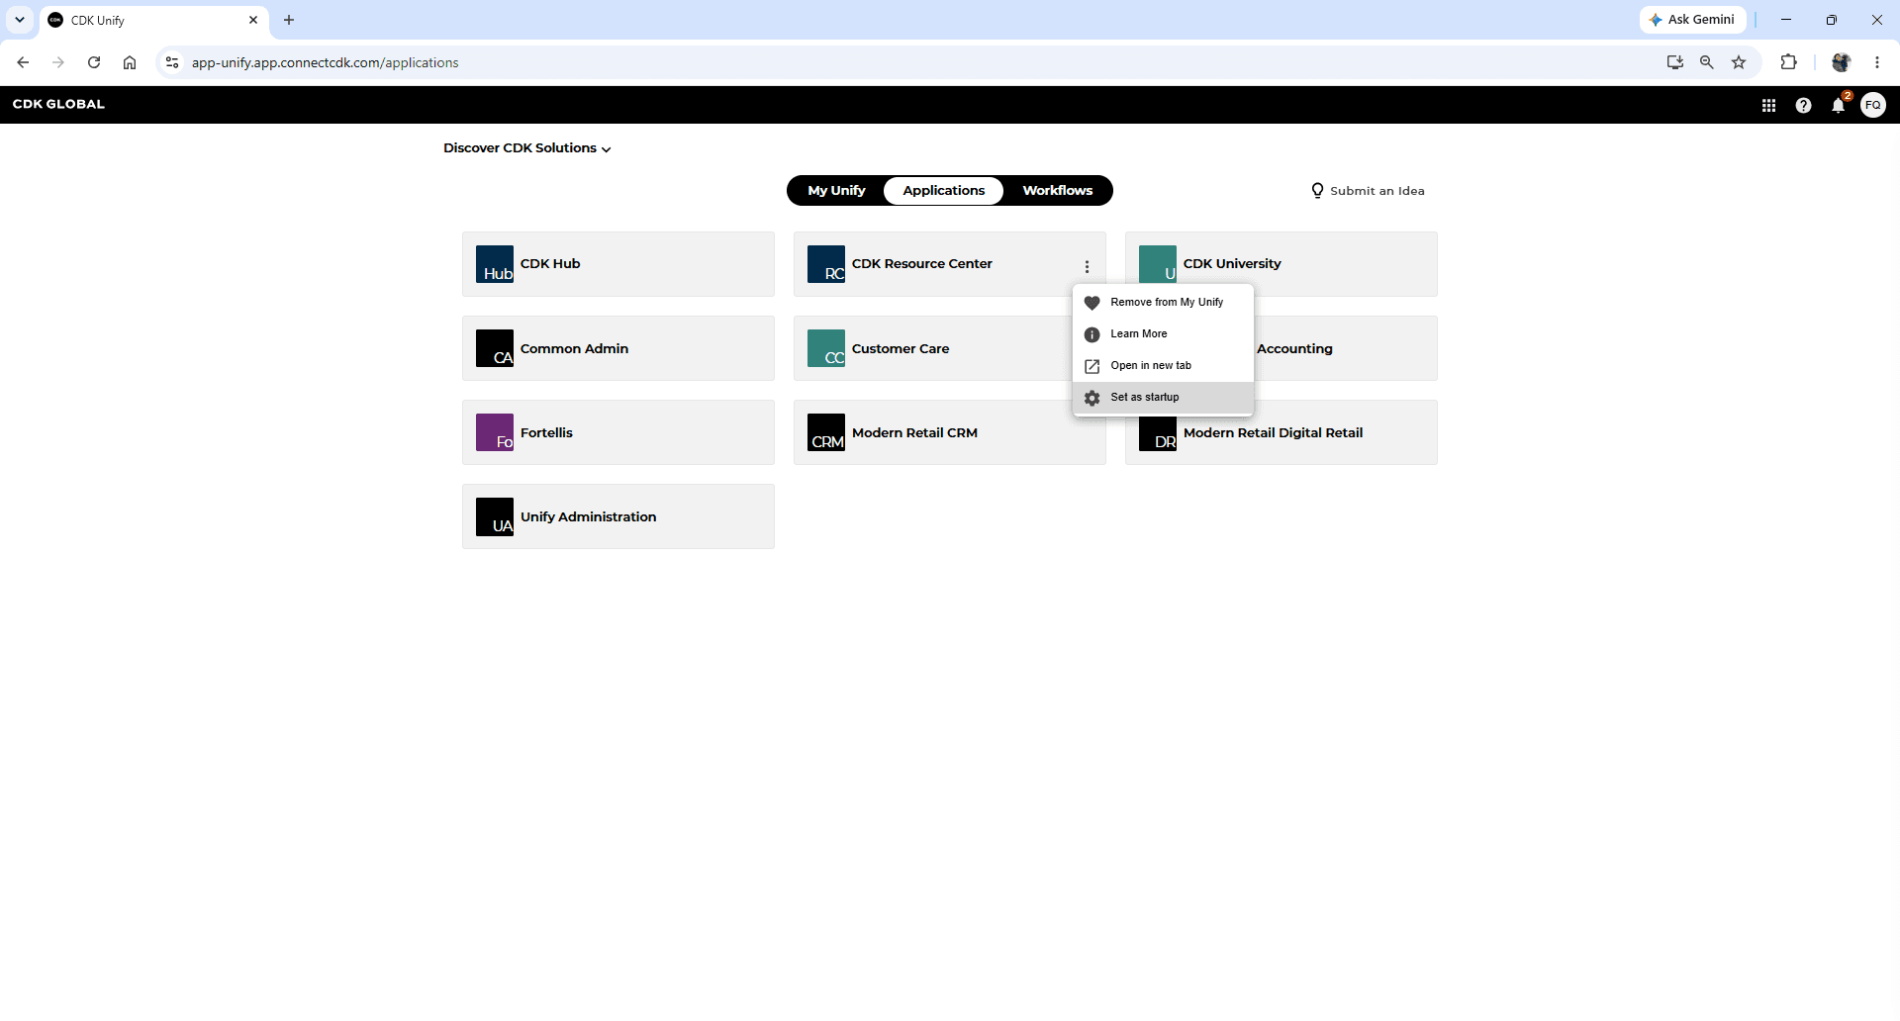Image resolution: width=1900 pixels, height=1021 pixels.
Task: Click Ask Gemini button
Action: click(x=1692, y=20)
